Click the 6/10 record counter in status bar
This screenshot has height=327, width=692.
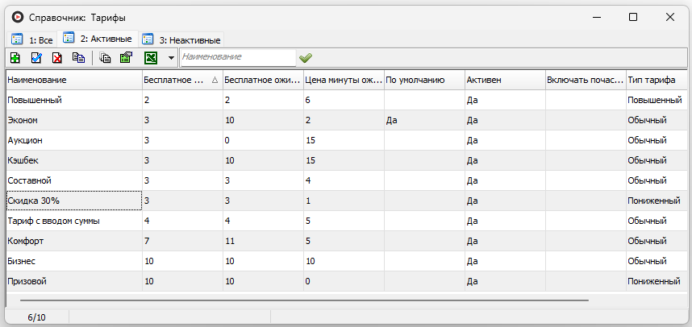click(x=36, y=317)
